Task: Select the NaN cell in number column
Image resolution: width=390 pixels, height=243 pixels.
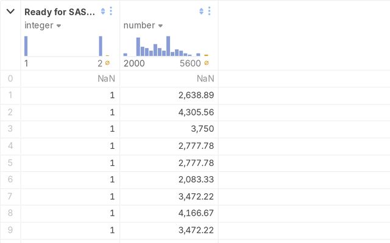Action: point(205,78)
